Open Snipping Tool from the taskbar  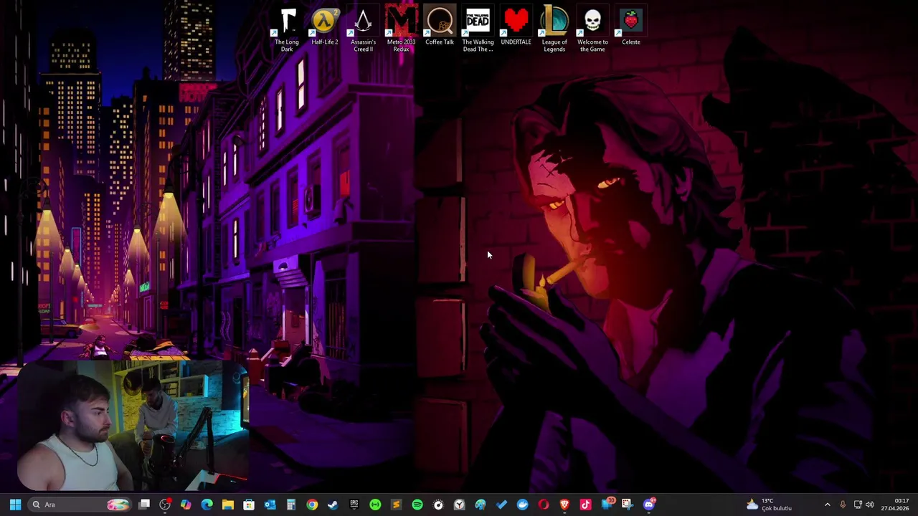click(x=627, y=505)
